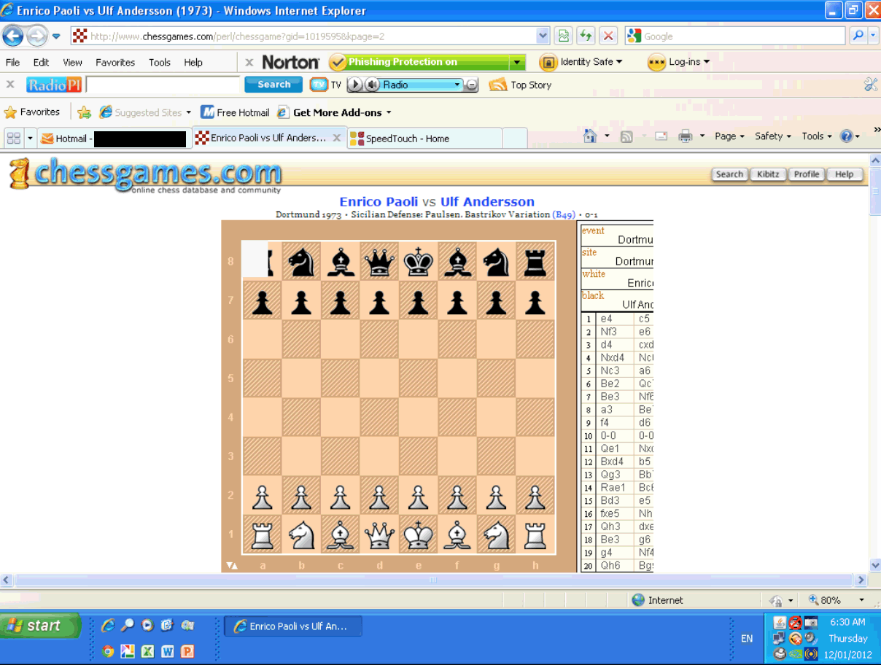Click the Kibitz button

tap(767, 174)
